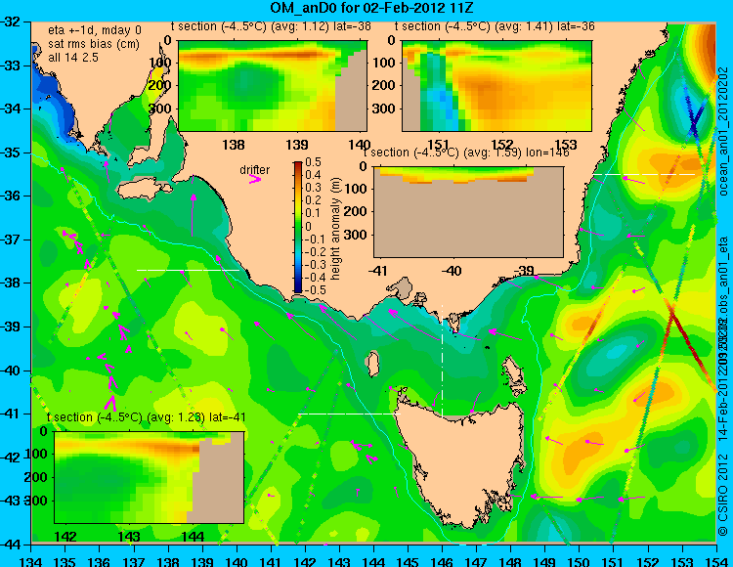Click the title "OM_anD0 for 02-Feb-2012 11Z"

pos(371,8)
